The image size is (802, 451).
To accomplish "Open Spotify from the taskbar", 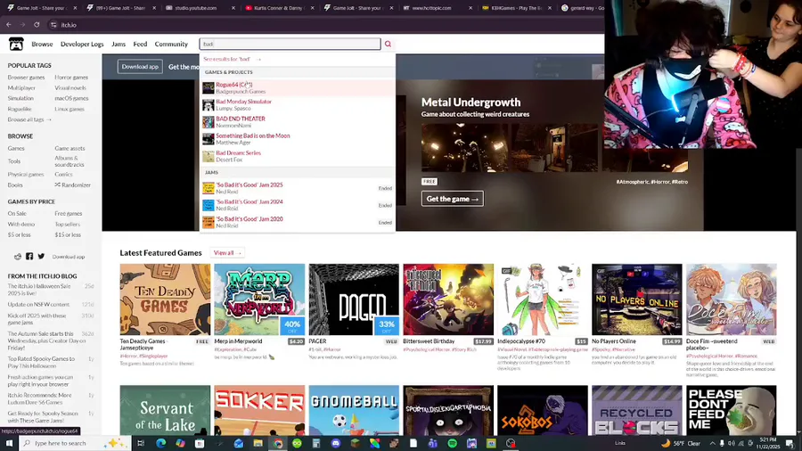I will tap(452, 443).
